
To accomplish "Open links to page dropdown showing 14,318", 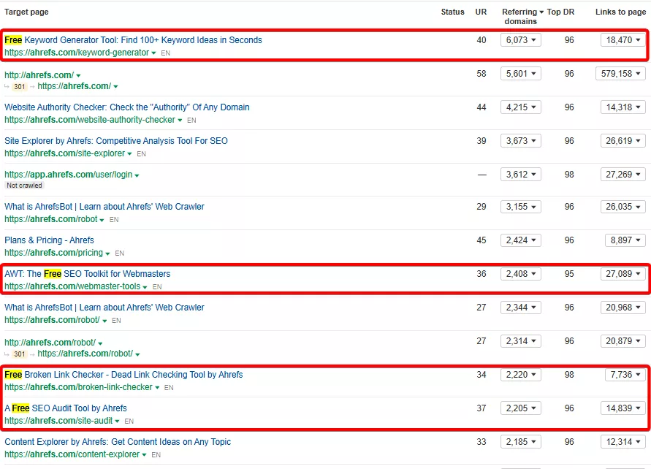I will (x=623, y=107).
